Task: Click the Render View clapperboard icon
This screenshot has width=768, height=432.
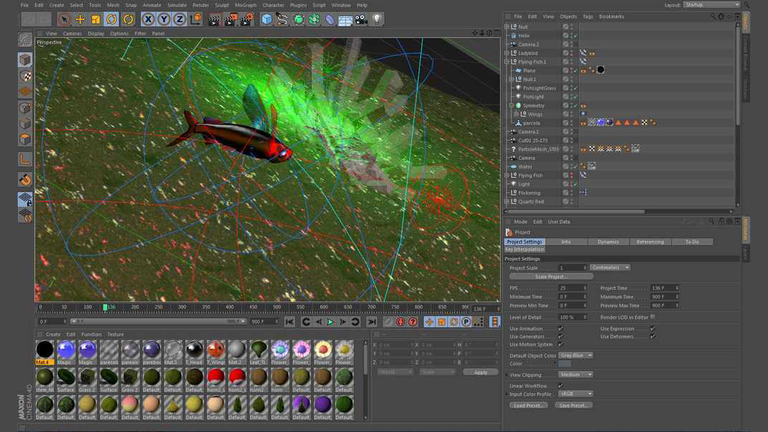Action: click(213, 19)
